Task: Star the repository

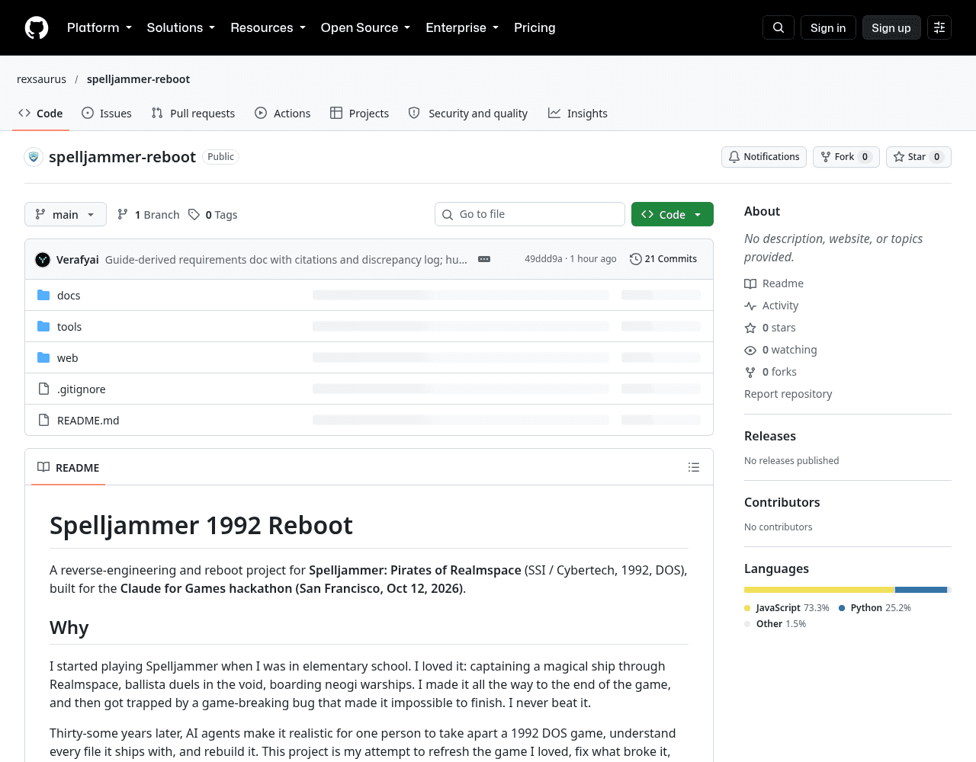Action: (x=919, y=157)
